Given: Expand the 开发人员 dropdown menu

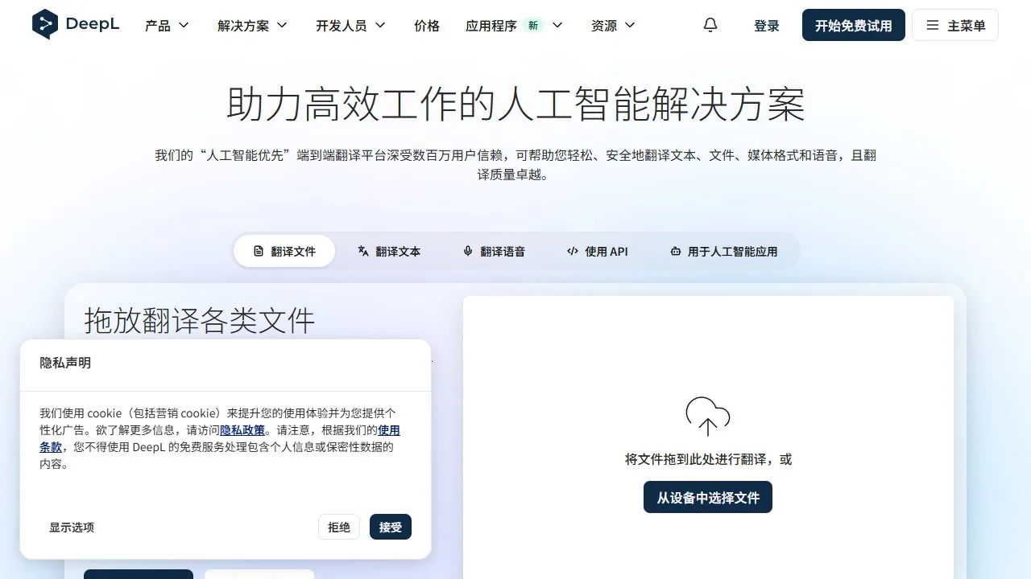Looking at the screenshot, I should [x=351, y=26].
